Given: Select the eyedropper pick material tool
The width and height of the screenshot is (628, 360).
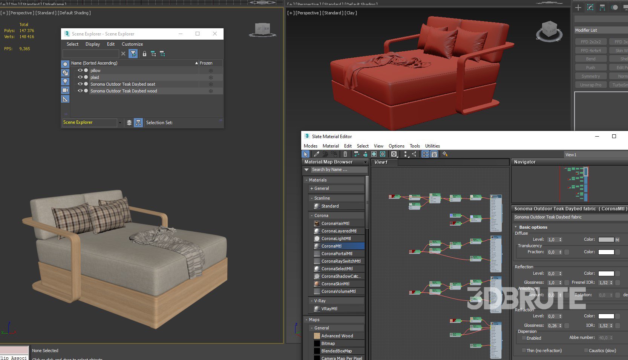Looking at the screenshot, I should click(317, 154).
